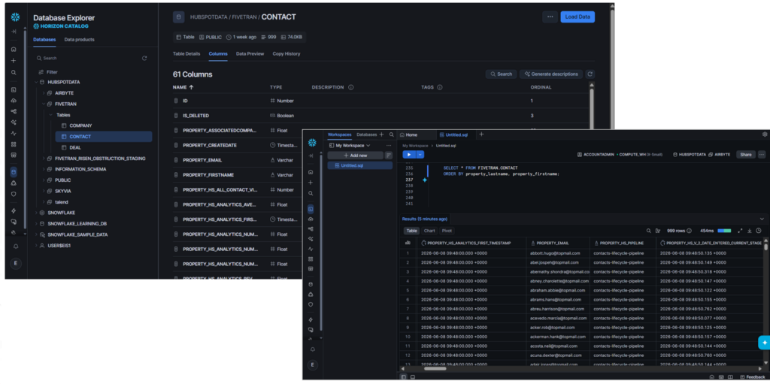This screenshot has width=770, height=384.
Task: Click the Add new button
Action: 356,155
